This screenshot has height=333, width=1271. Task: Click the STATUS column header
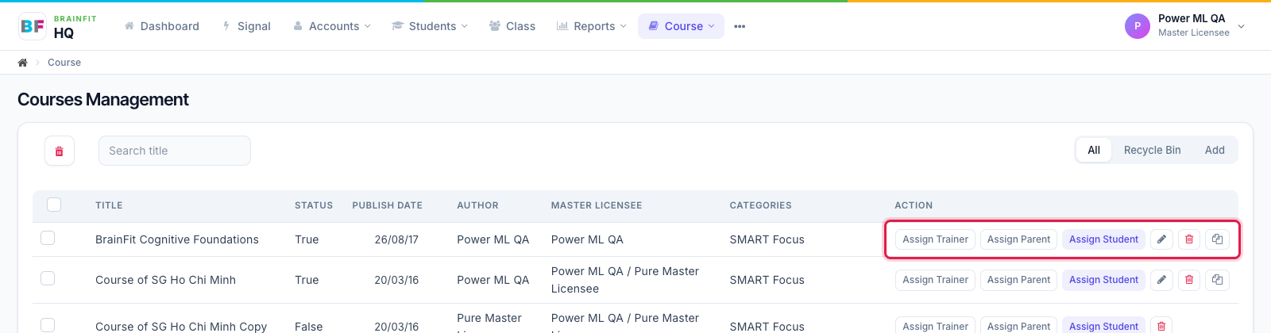tap(314, 205)
